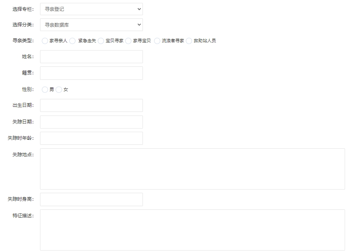Viewport: 358px width, 252px height.
Task: Click the 性别 field label
Action: tap(27, 90)
